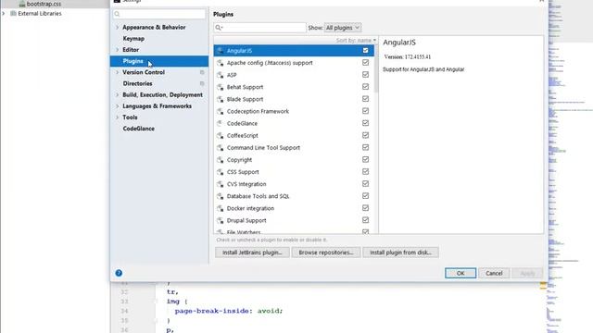593x333 pixels.
Task: Click the ASP plugin icon
Action: pyautogui.click(x=221, y=75)
